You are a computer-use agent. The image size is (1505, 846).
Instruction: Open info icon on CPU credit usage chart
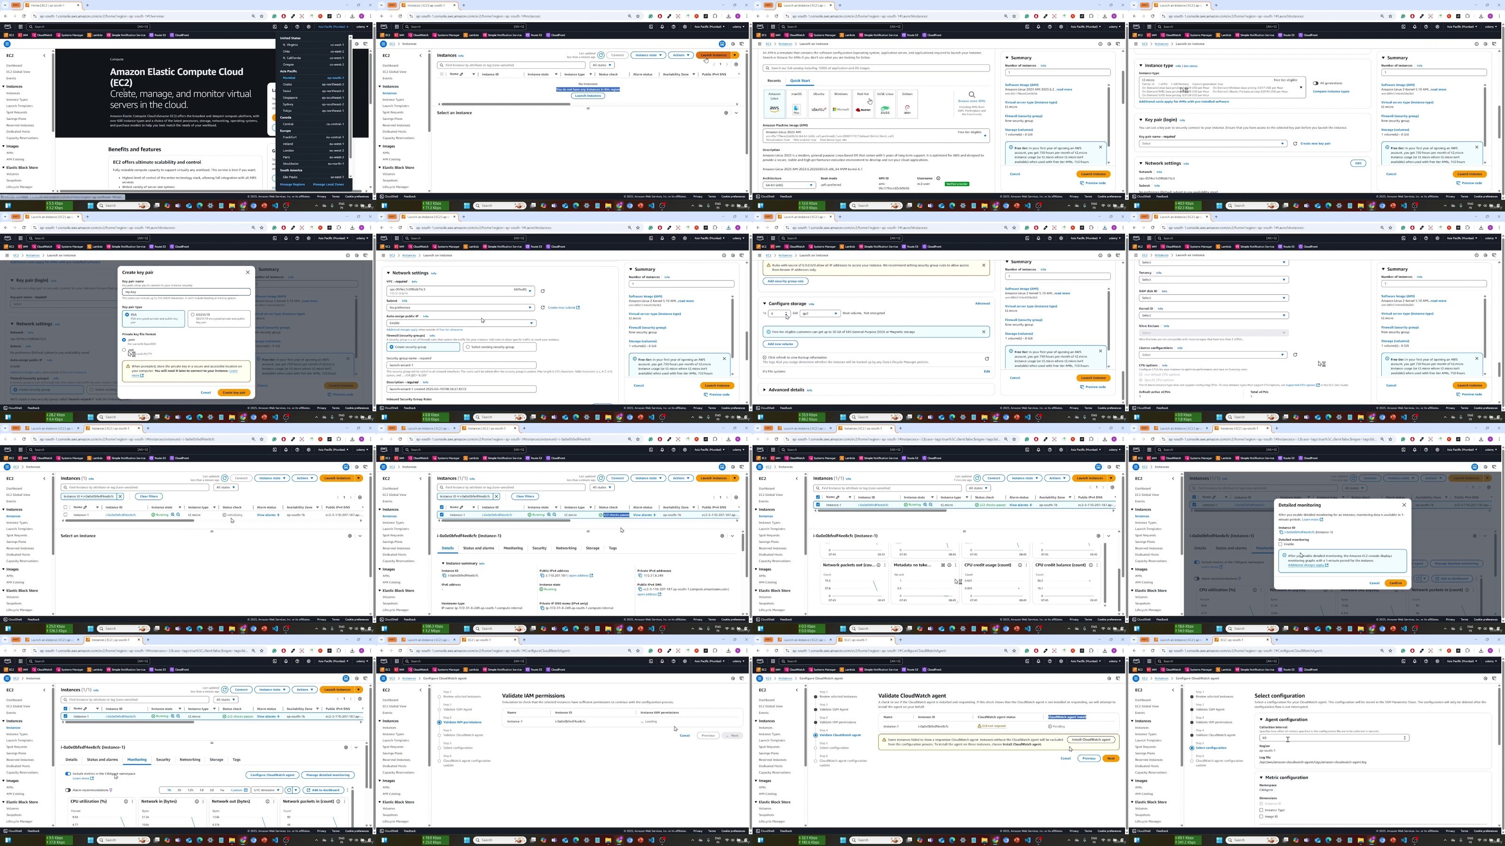1020,565
